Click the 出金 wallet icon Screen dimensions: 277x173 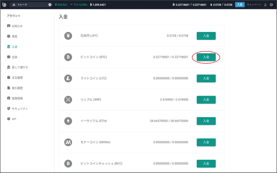coord(9,57)
